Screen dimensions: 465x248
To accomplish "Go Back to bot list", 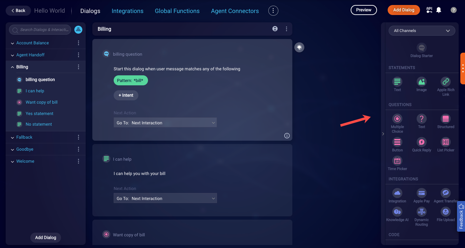I will 18,11.
